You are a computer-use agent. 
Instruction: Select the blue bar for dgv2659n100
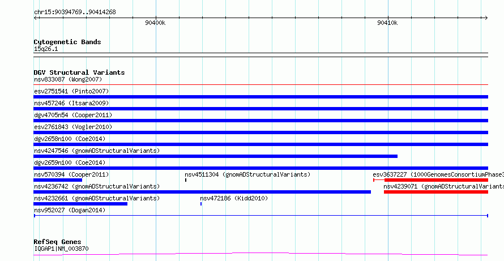[260, 168]
